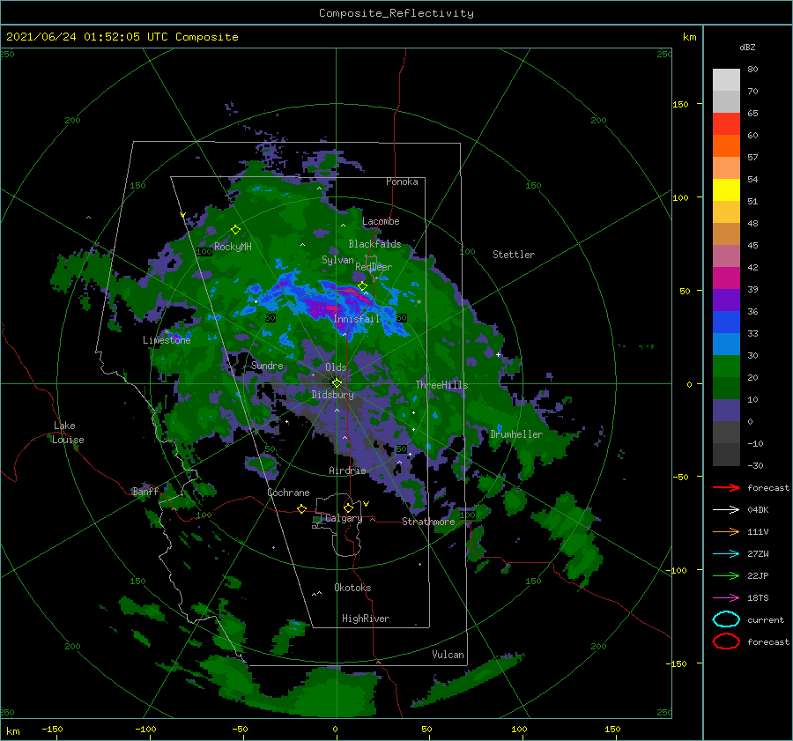Viewport: 793px width, 741px height.
Task: Click the HighRiver label
Action: click(x=366, y=619)
